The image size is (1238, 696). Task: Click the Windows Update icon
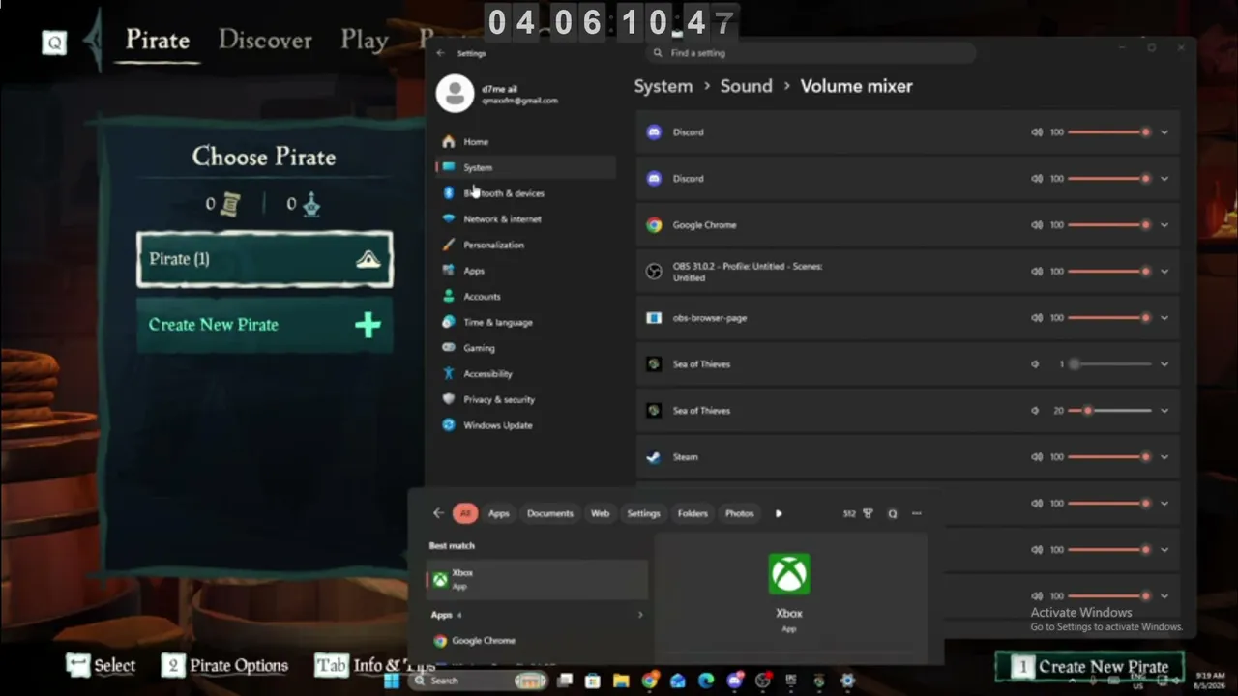click(449, 425)
